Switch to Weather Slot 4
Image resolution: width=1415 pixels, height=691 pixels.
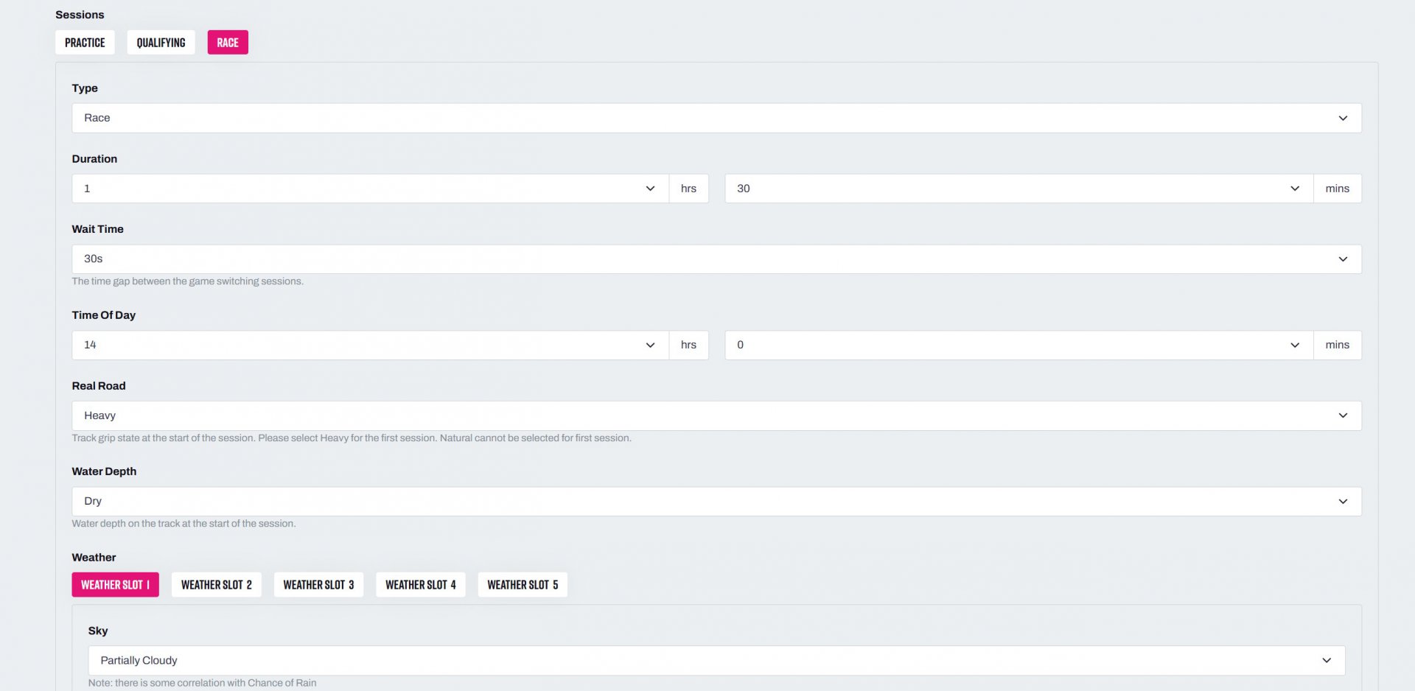(x=420, y=585)
